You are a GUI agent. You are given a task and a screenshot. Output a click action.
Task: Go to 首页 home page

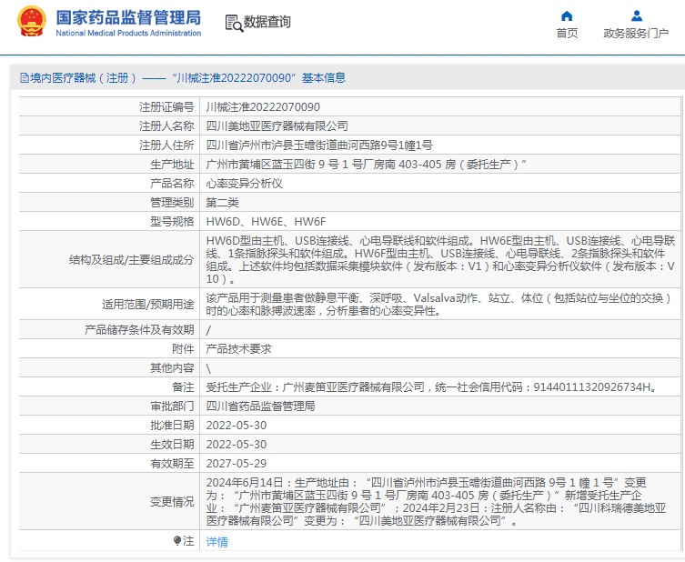point(567,34)
